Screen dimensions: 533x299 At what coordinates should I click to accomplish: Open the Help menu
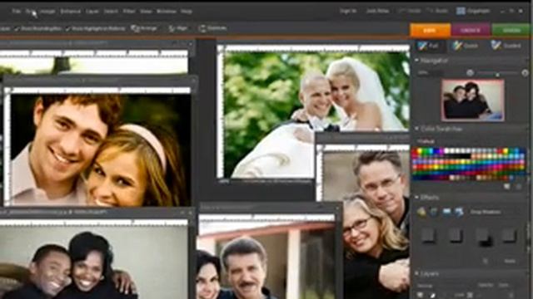click(187, 12)
